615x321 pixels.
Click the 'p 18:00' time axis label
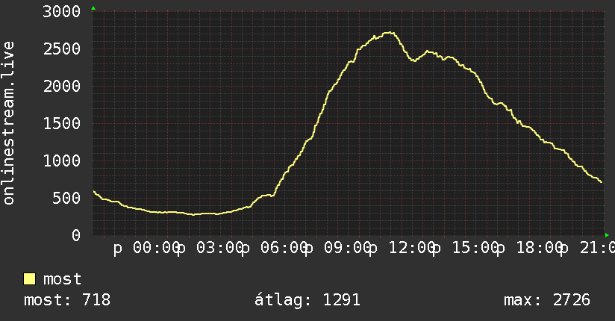[531, 249]
